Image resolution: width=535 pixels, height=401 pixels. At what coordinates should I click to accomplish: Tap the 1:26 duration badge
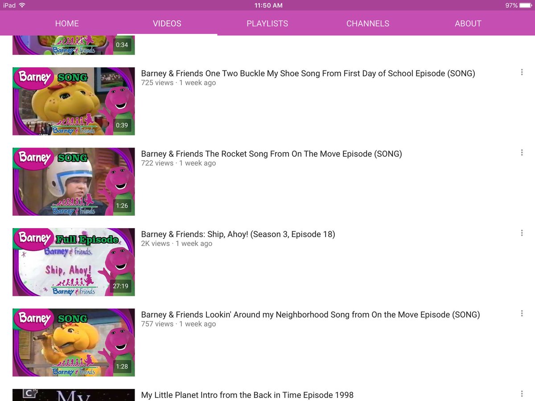click(x=122, y=206)
